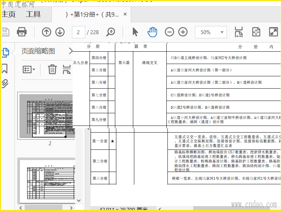Click the 共九分册 cell
The image size is (282, 211).
point(80,63)
